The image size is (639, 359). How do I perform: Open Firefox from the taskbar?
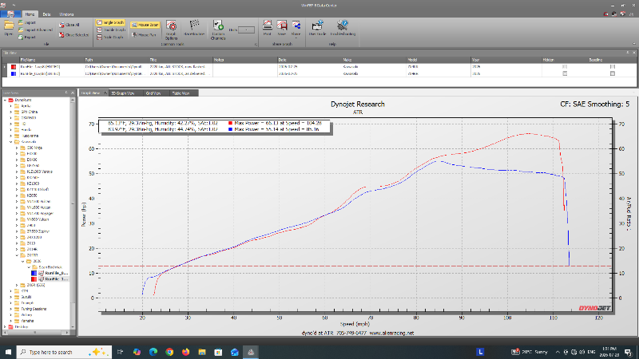186,352
